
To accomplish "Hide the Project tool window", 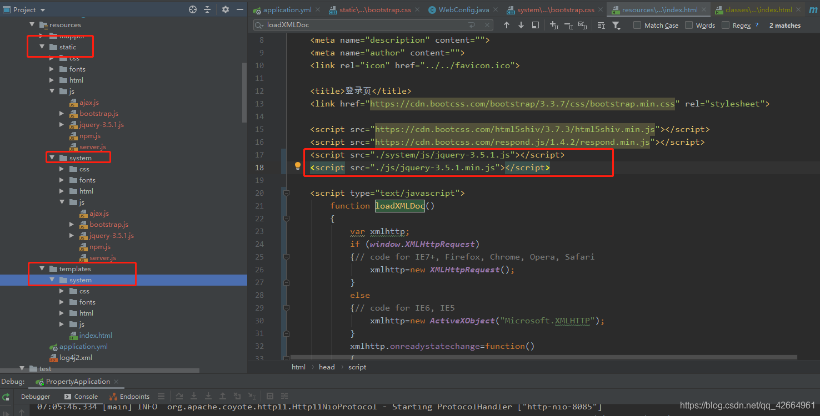I will (240, 9).
